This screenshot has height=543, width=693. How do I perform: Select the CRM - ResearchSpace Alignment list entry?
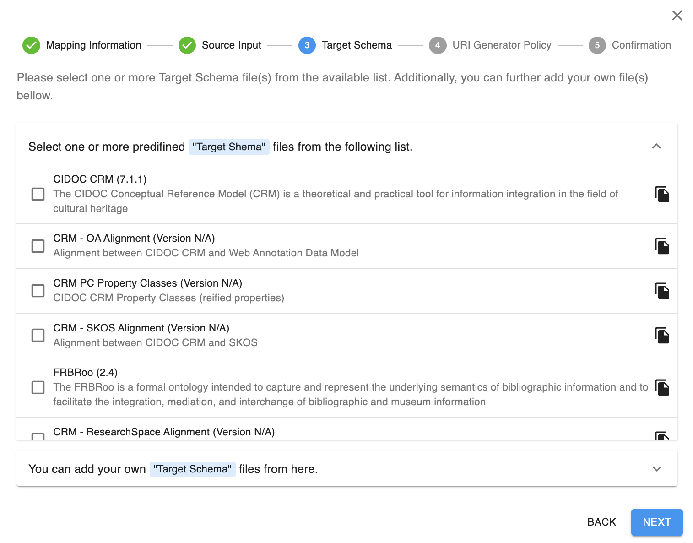164,432
